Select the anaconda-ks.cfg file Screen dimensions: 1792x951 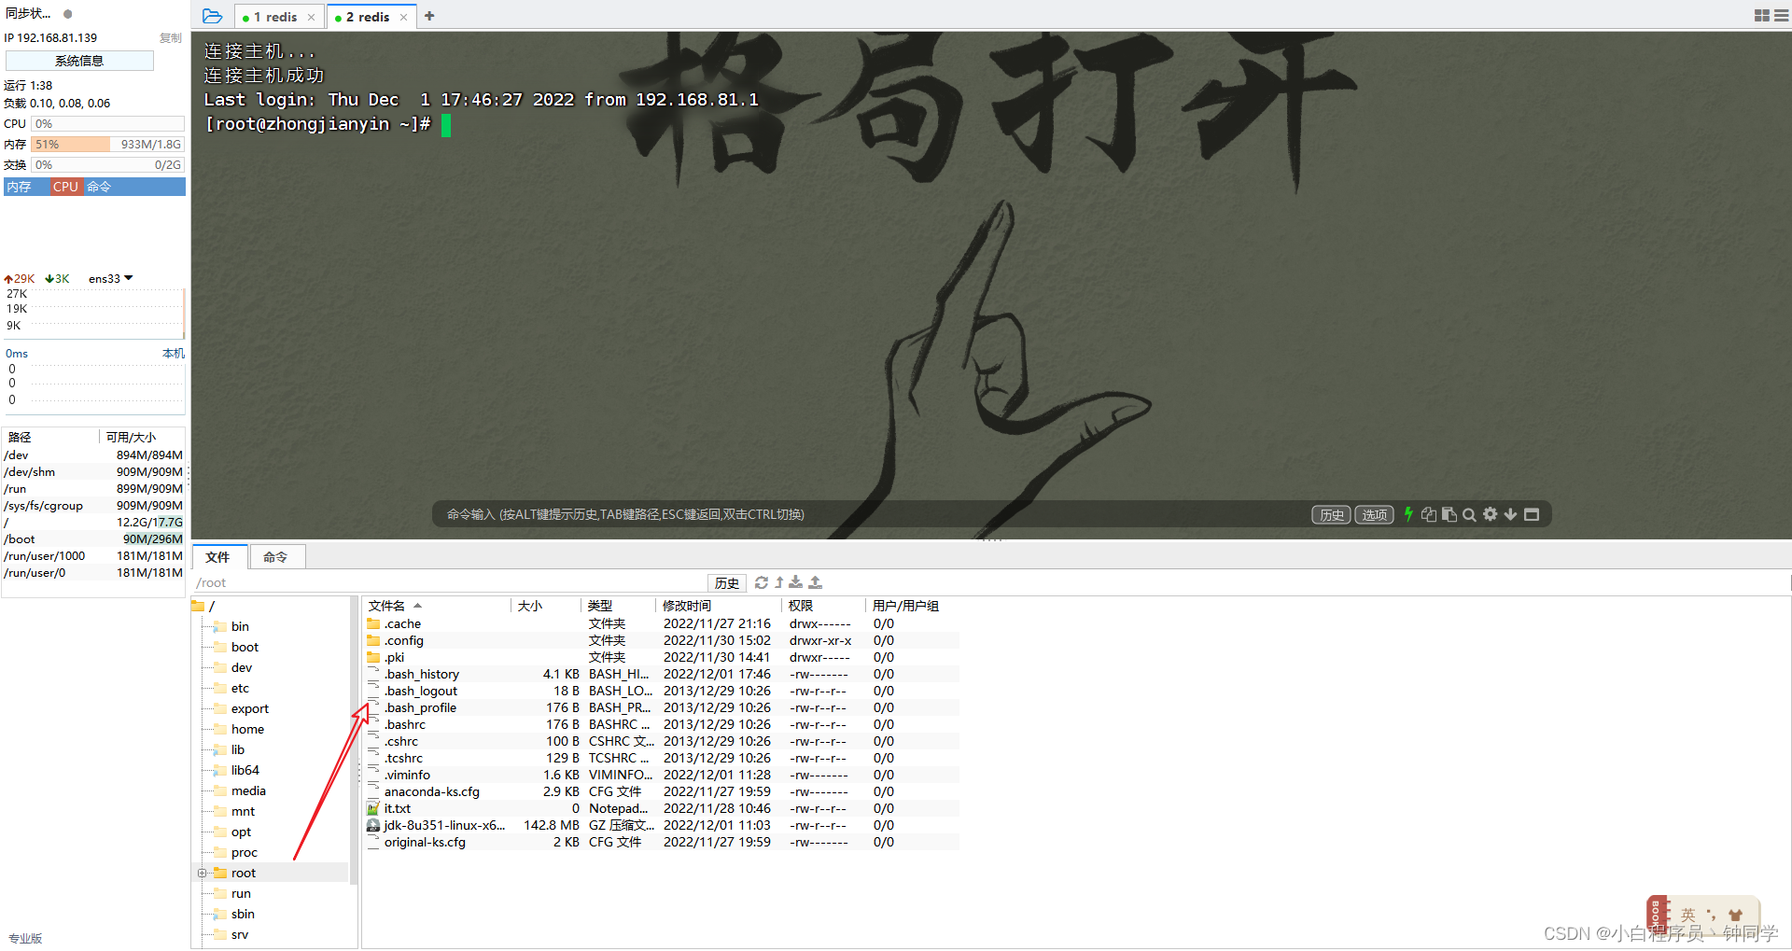point(662,791)
